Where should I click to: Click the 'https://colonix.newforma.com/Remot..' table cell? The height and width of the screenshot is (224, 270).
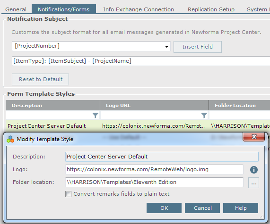point(154,126)
